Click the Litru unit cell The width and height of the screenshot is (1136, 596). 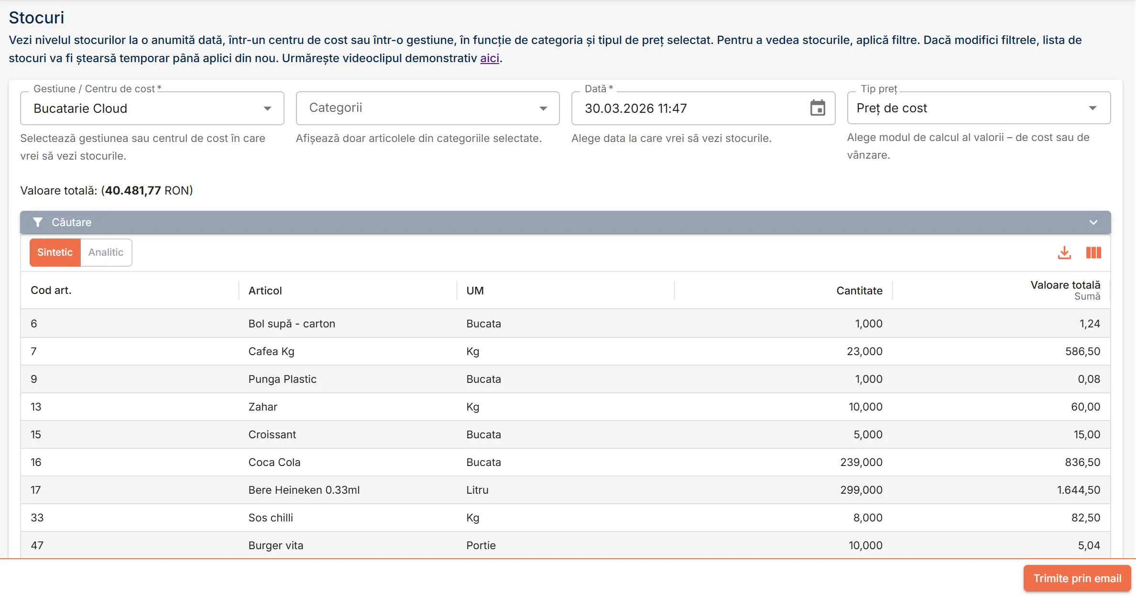pos(477,490)
